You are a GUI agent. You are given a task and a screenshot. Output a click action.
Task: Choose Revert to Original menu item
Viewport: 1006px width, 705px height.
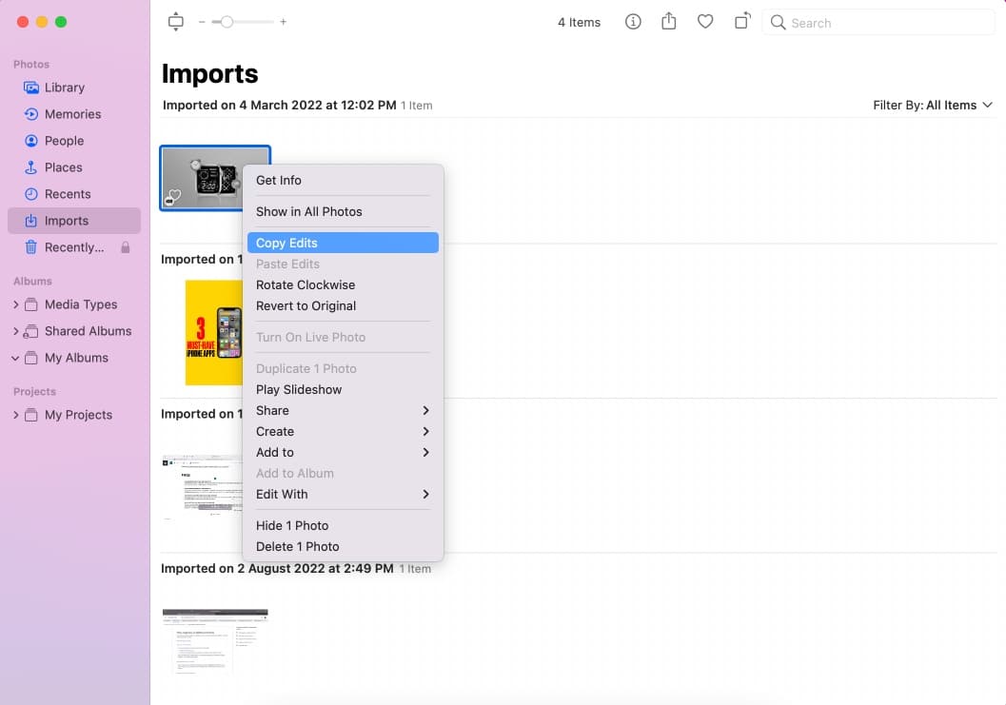[343, 306]
